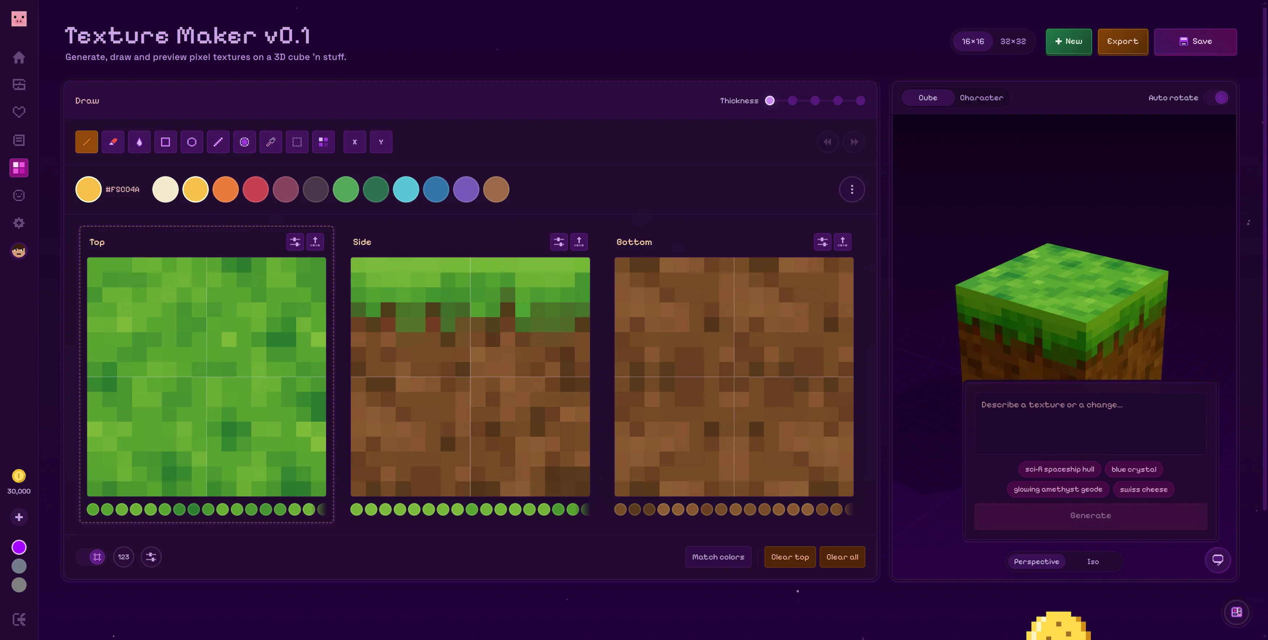This screenshot has width=1268, height=640.
Task: Pick the cyan palette swatch
Action: [x=406, y=189]
